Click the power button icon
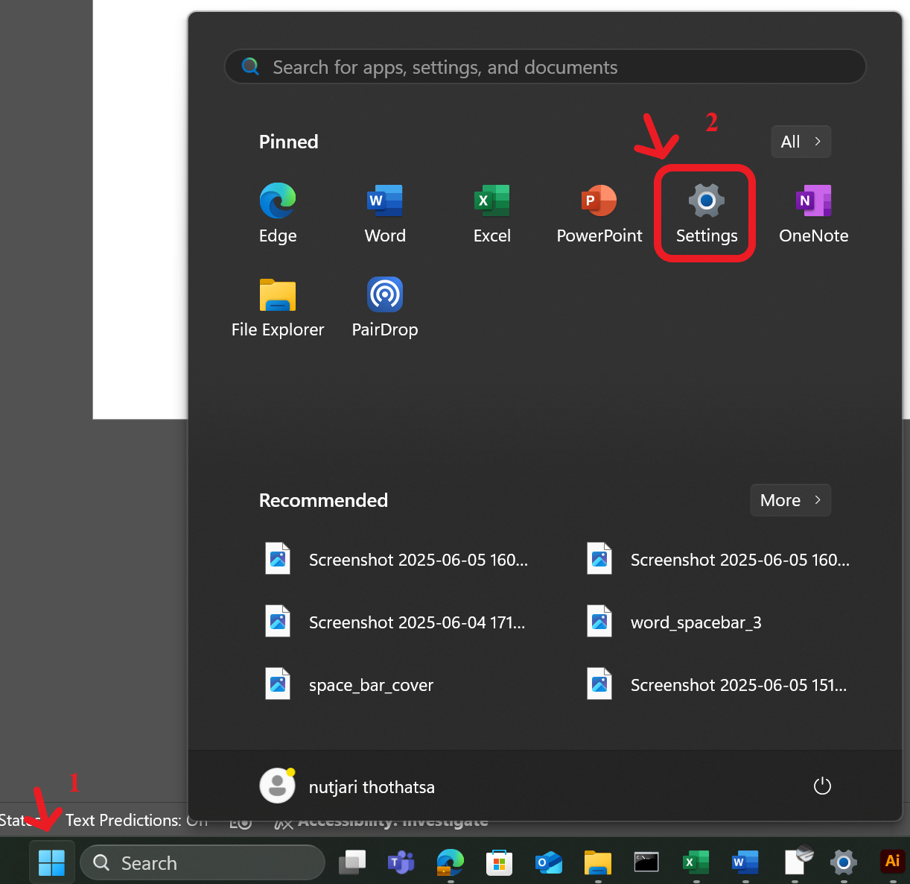 click(x=822, y=786)
